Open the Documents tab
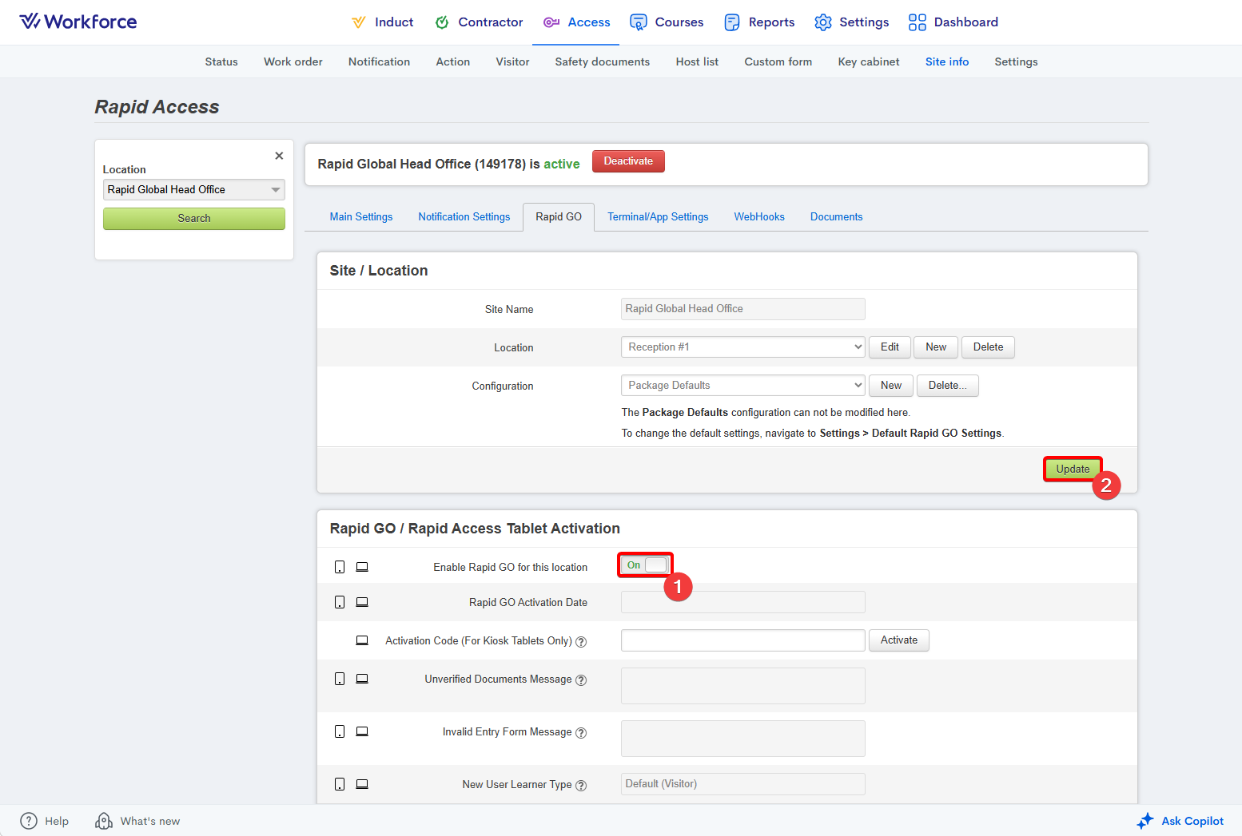 click(837, 216)
